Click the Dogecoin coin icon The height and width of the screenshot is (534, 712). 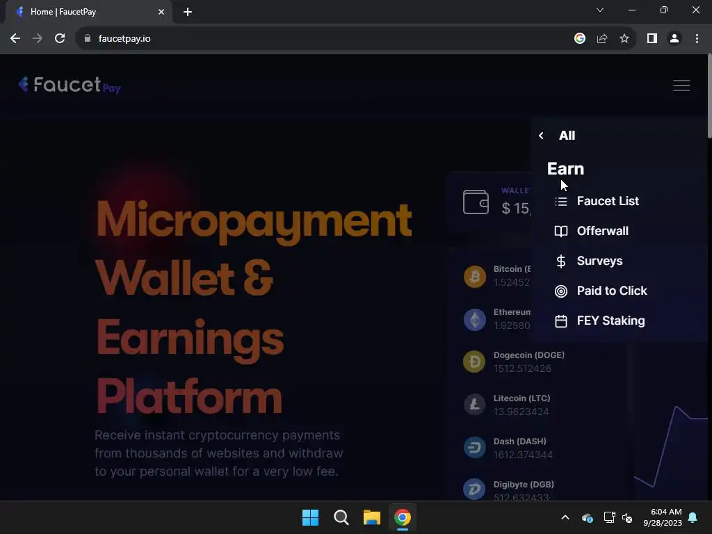pos(474,362)
